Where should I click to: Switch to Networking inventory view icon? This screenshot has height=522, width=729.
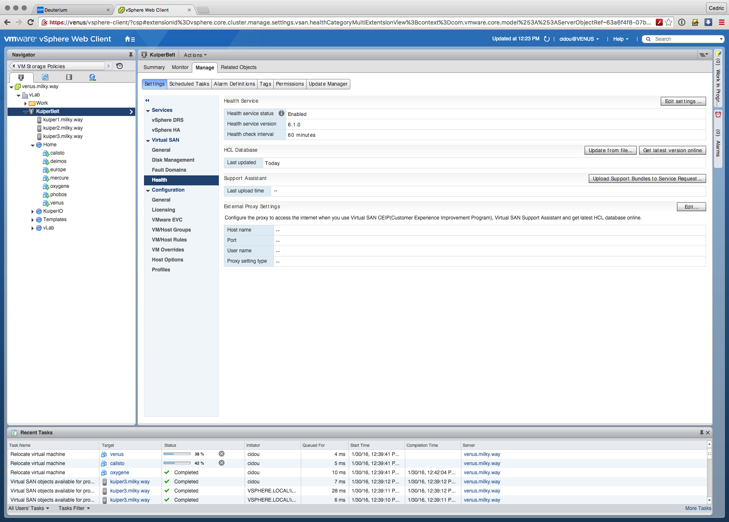(92, 77)
